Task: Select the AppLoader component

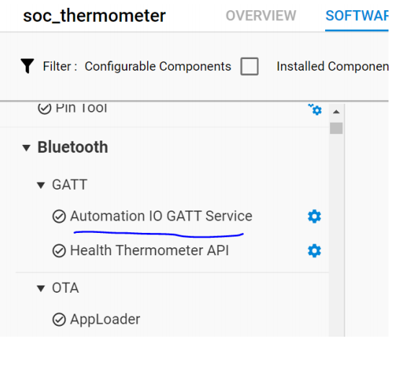Action: 105,319
